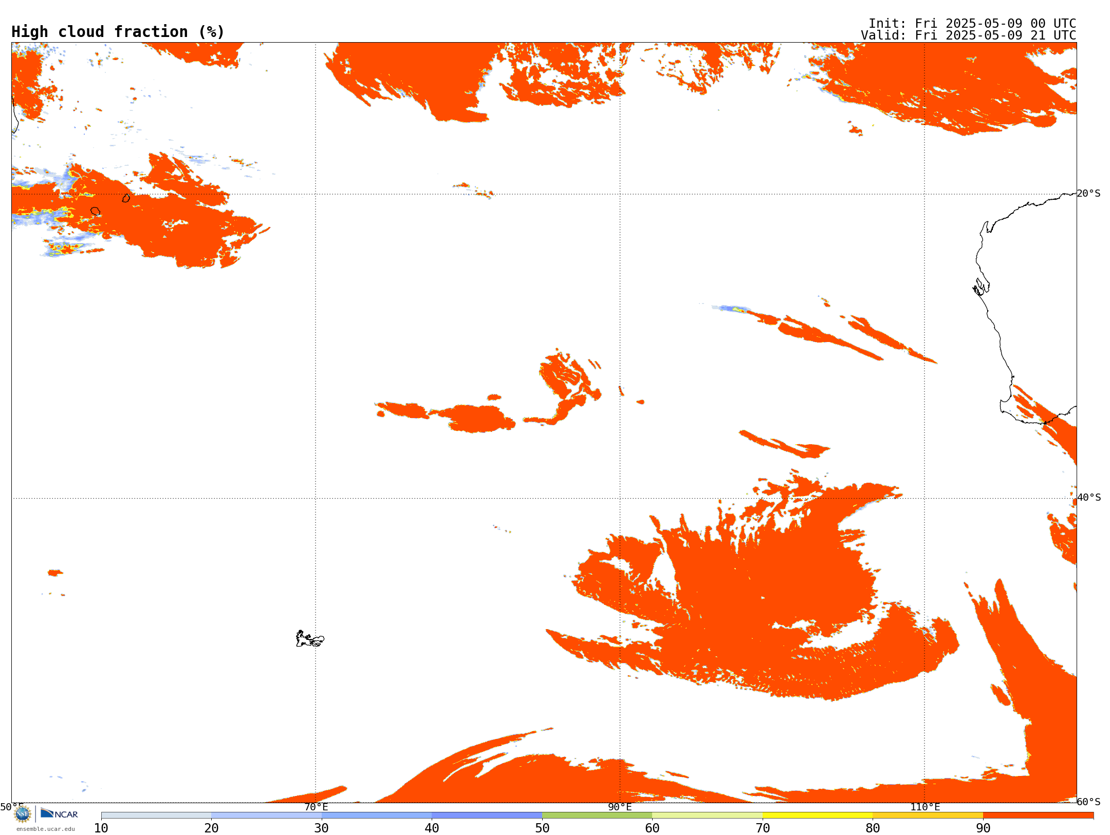Click the 60°S latitude label

tap(1089, 802)
